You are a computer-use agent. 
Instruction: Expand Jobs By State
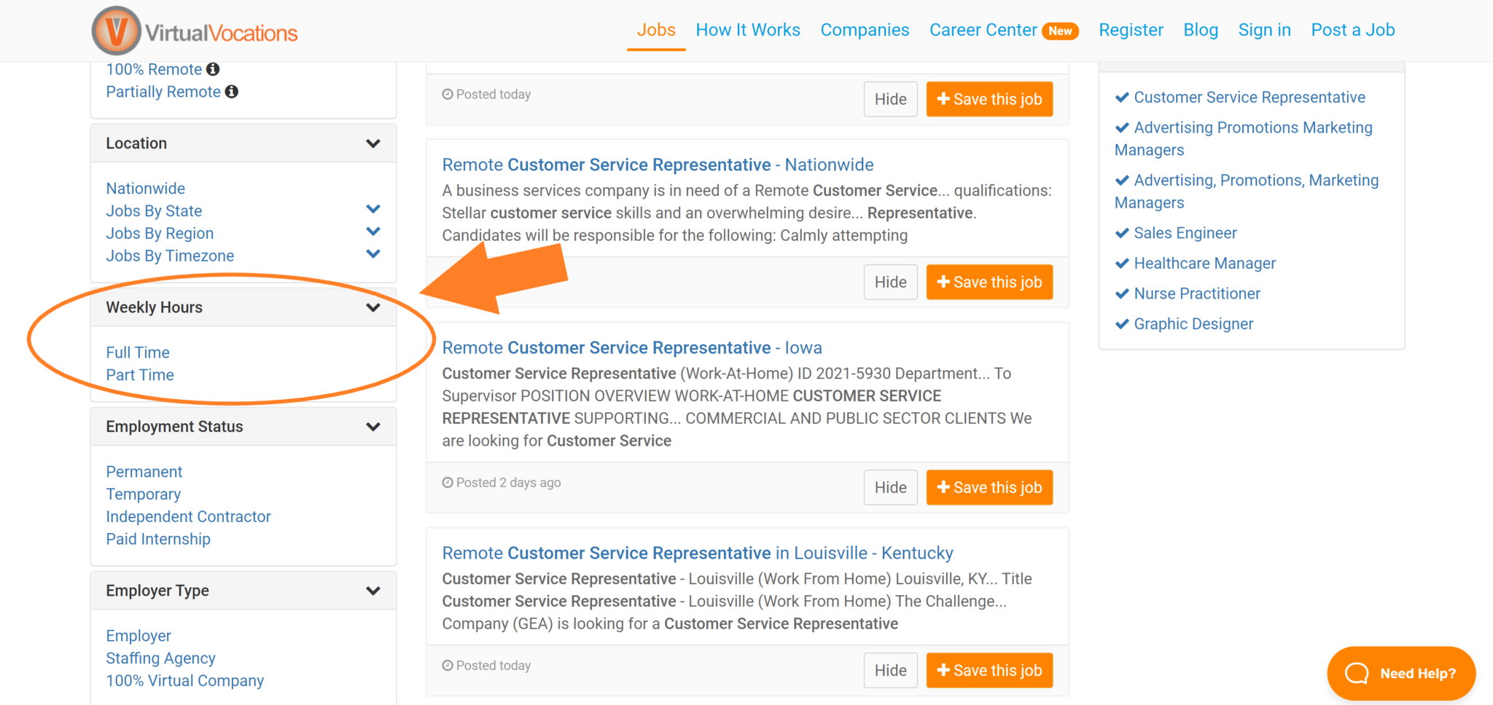click(373, 209)
